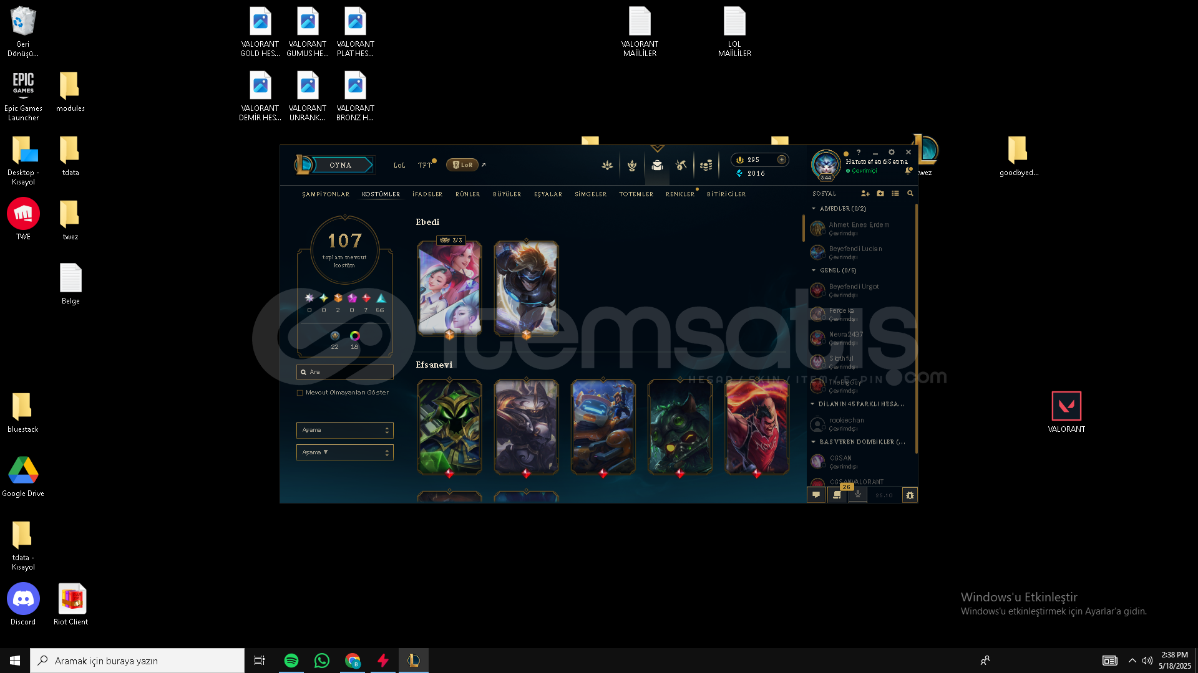Open Riot Client desktop icon
The image size is (1198, 673).
(71, 604)
